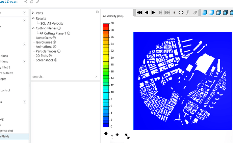Open the three-dot animation options menu

tap(174, 12)
